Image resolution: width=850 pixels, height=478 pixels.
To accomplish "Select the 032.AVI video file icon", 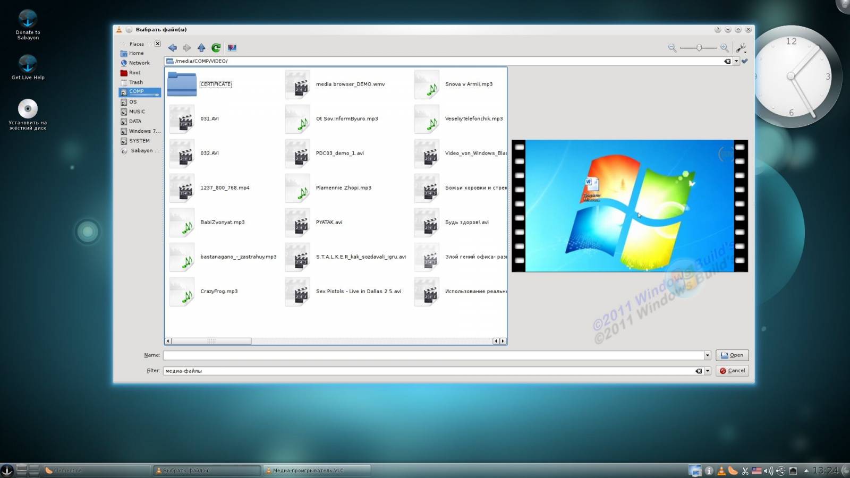I will (182, 153).
